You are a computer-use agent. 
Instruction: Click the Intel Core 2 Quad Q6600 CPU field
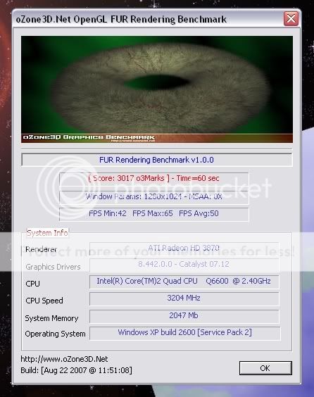click(x=184, y=282)
